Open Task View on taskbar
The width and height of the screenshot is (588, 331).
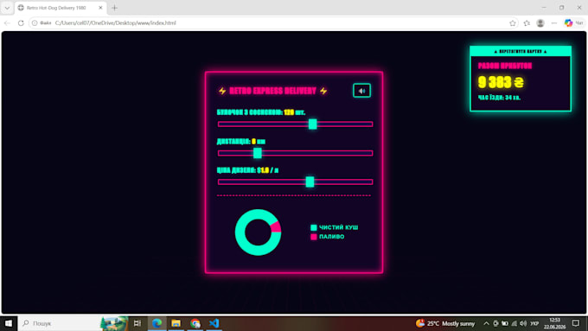[137, 323]
